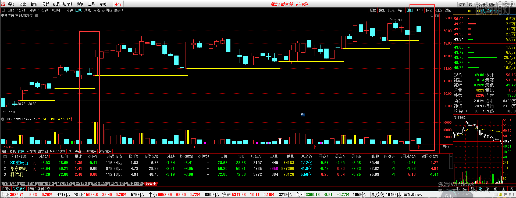Expand the 更多 period options
The width and height of the screenshot is (516, 198).
tap(119, 10)
